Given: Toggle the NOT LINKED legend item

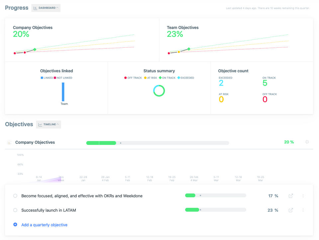Looking at the screenshot, I should (63, 78).
